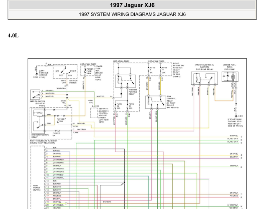Click the 'POWER FUSE 250A' label
The image size is (264, 209).
pos(90,71)
